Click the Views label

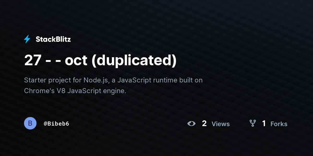point(221,124)
